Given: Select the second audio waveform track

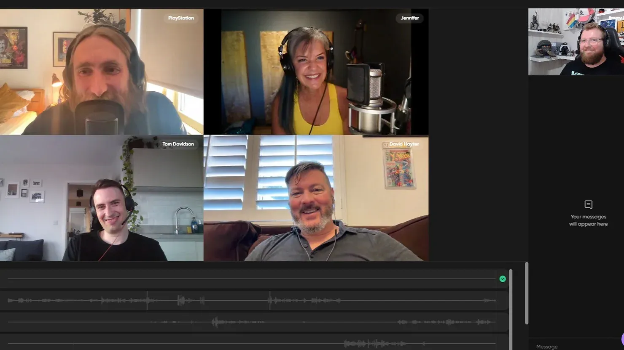Looking at the screenshot, I should [253, 300].
